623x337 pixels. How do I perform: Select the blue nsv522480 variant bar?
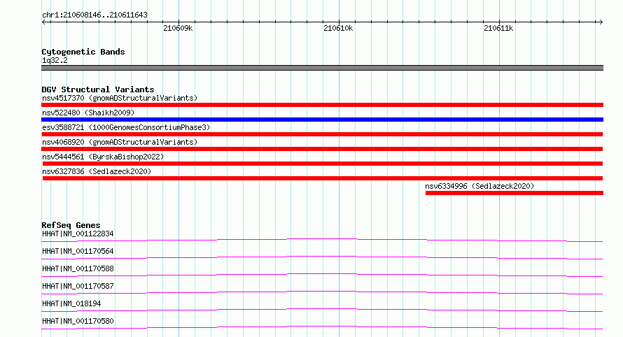[322, 120]
